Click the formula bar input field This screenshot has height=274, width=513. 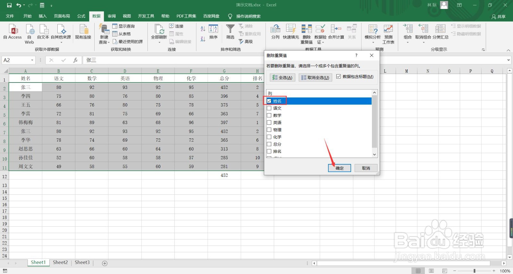point(294,60)
